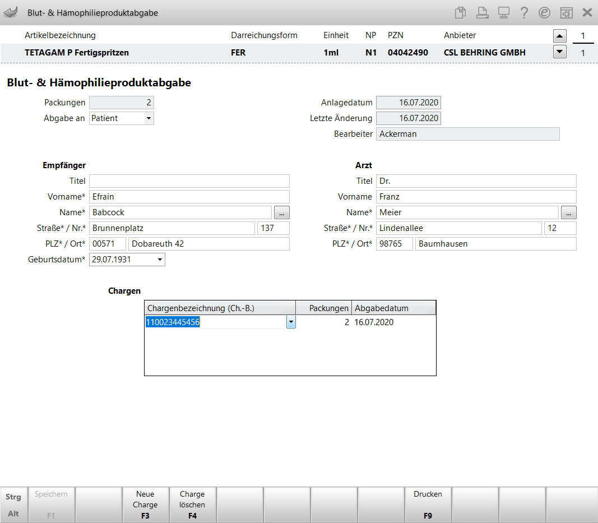Screen dimensions: 598x523
Task: Click the Speichern F1 button
Action: (51, 505)
